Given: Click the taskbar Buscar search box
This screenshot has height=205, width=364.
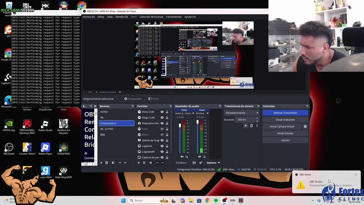Looking at the screenshot, I should (149, 200).
